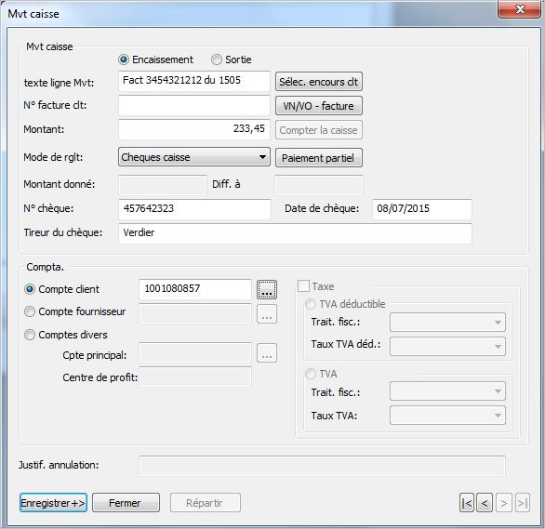Save with the Enregistrer +> button
545x529 pixels.
click(53, 503)
